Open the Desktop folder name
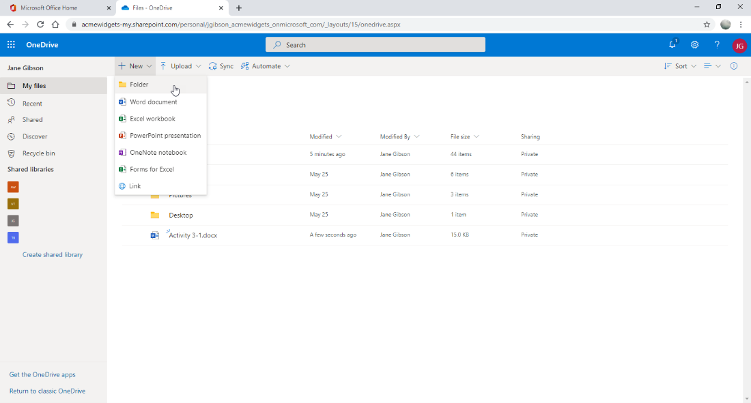The image size is (751, 403). [180, 215]
